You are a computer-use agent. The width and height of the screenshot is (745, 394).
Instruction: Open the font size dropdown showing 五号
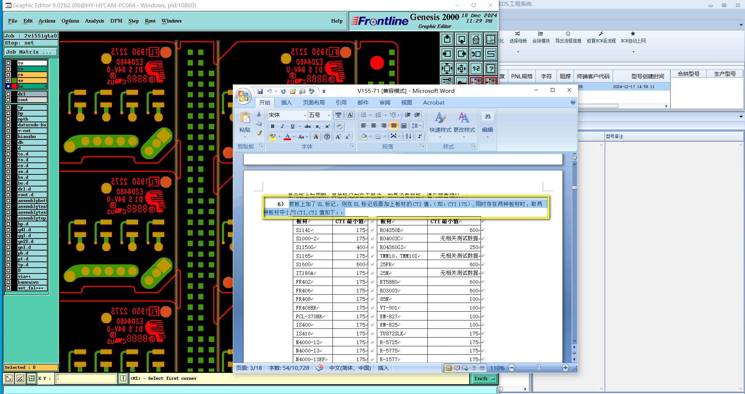pos(329,115)
